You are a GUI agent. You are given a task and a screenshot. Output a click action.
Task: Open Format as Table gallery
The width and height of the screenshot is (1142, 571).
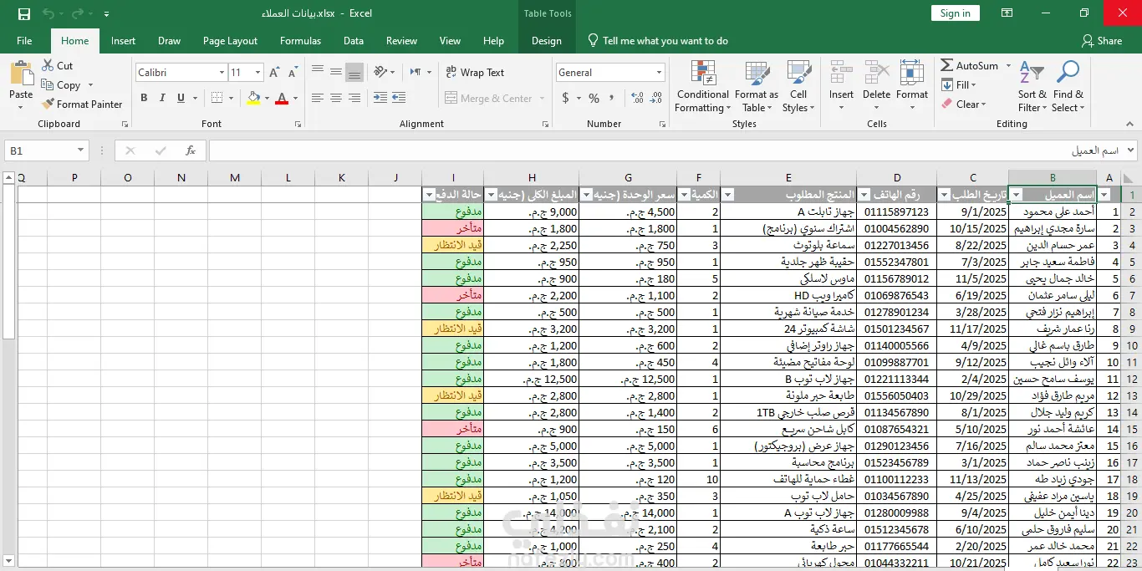(x=756, y=86)
